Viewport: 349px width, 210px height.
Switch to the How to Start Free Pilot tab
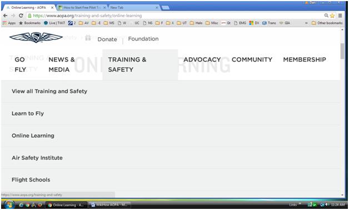(x=82, y=7)
